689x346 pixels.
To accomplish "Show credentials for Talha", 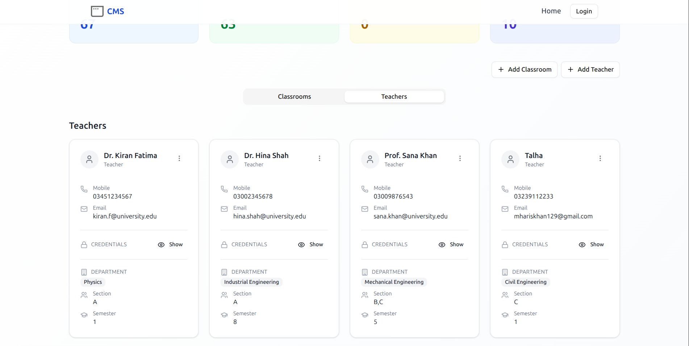I will [x=591, y=245].
